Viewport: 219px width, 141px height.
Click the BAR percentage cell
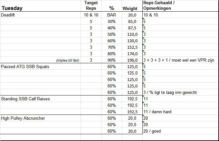click(x=111, y=15)
